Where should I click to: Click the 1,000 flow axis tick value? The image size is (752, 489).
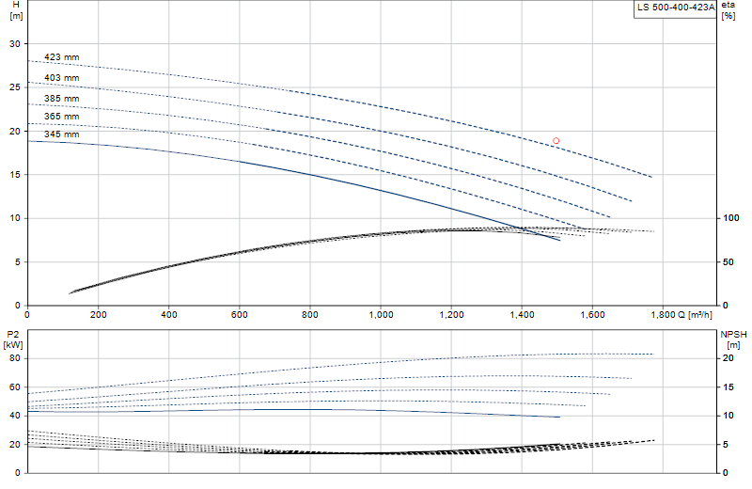point(381,315)
